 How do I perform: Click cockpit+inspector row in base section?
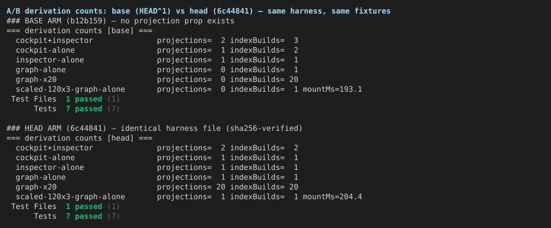pos(157,40)
